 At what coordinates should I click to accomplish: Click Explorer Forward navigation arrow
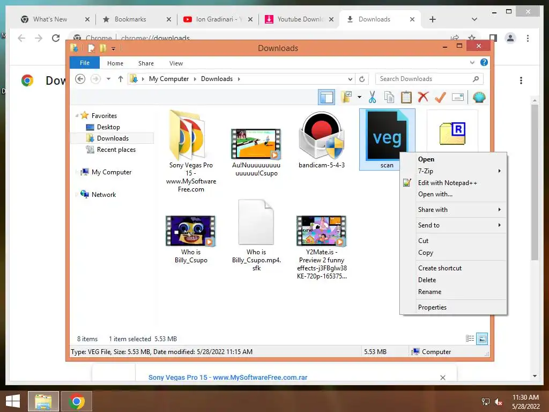coord(95,79)
